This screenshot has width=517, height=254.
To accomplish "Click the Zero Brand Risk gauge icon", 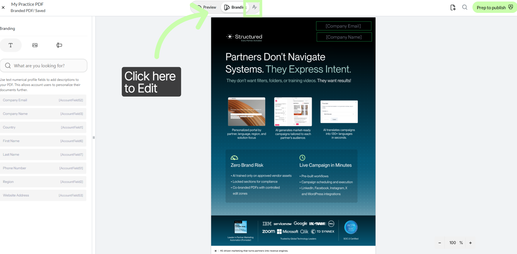I will pyautogui.click(x=234, y=158).
